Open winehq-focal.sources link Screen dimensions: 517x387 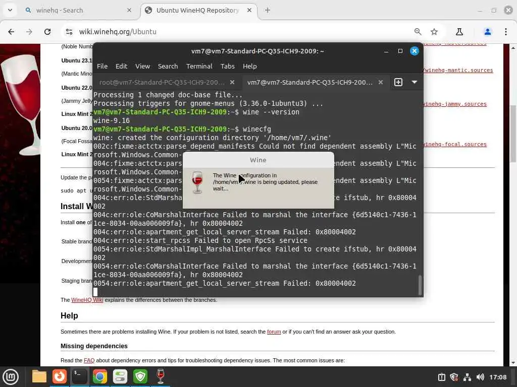455,145
